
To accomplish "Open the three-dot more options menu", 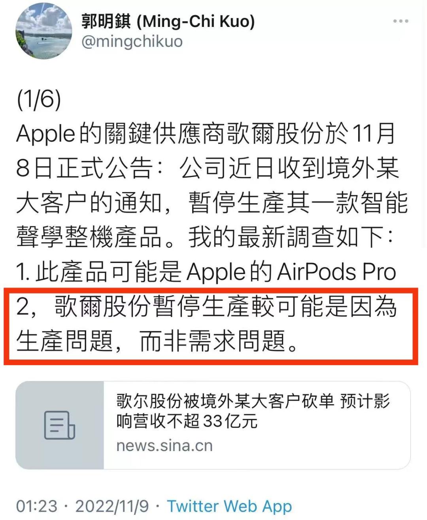I will click(401, 21).
